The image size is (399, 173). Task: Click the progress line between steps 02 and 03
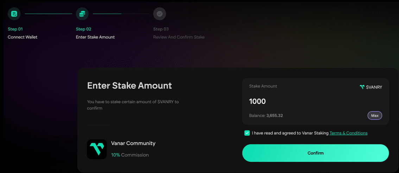pyautogui.click(x=121, y=14)
